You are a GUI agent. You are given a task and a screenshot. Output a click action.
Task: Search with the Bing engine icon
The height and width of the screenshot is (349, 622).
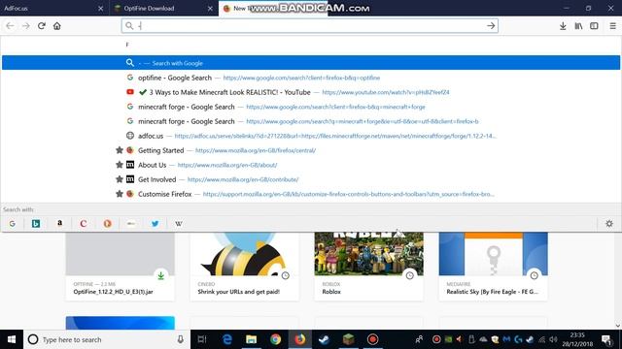(x=36, y=224)
